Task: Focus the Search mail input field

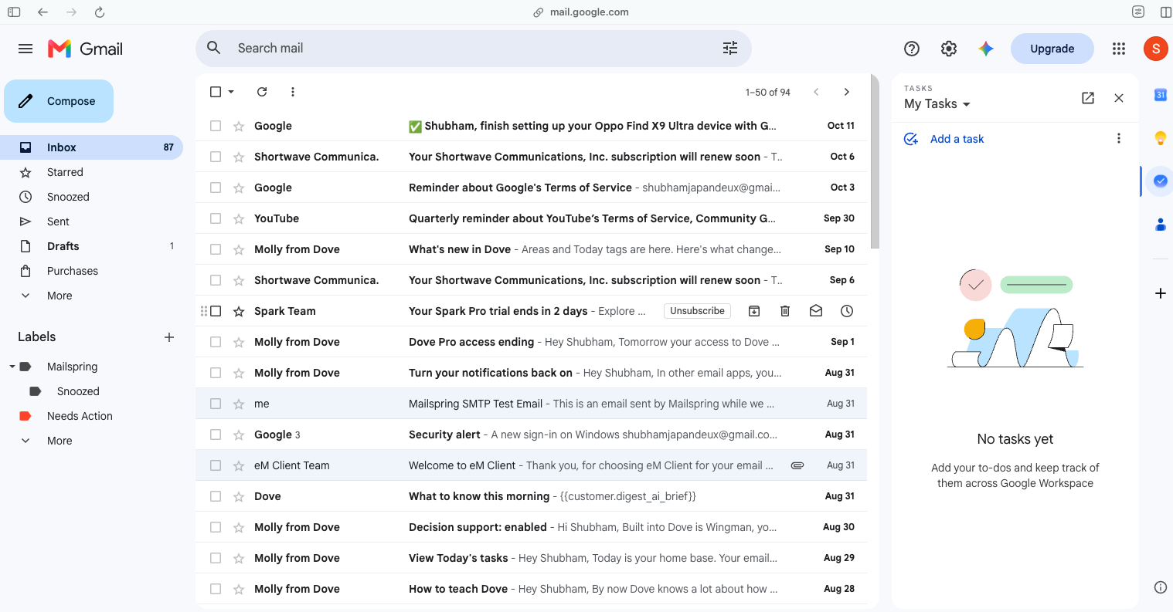Action: (x=474, y=49)
